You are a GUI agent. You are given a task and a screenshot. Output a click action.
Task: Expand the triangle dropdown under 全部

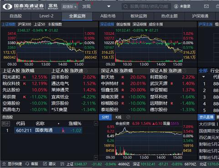tap(203, 77)
